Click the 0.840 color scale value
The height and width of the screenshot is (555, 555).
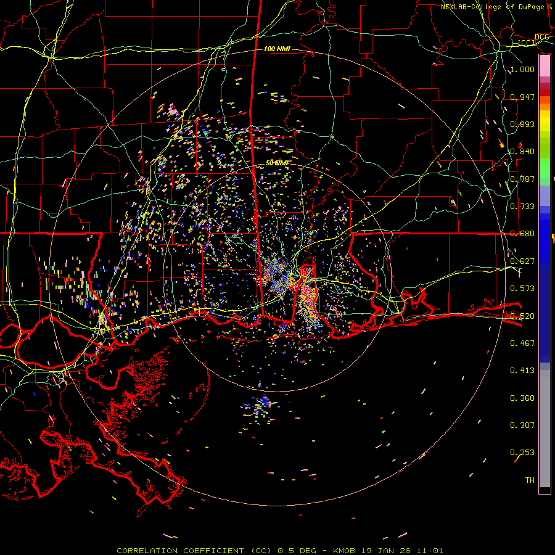522,152
